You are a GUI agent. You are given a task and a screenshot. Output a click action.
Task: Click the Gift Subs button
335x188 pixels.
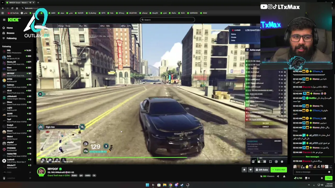[x=262, y=170]
